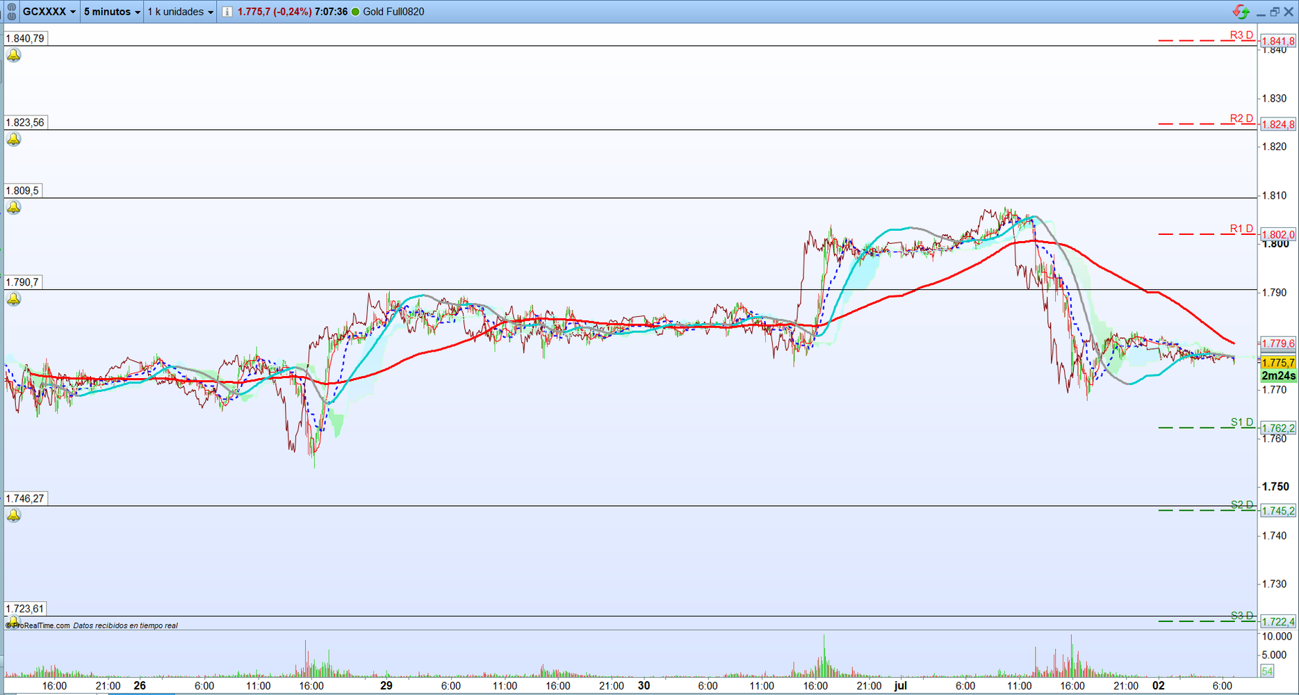Click the 1.841,8 price axis tag
The image size is (1299, 695).
point(1278,41)
